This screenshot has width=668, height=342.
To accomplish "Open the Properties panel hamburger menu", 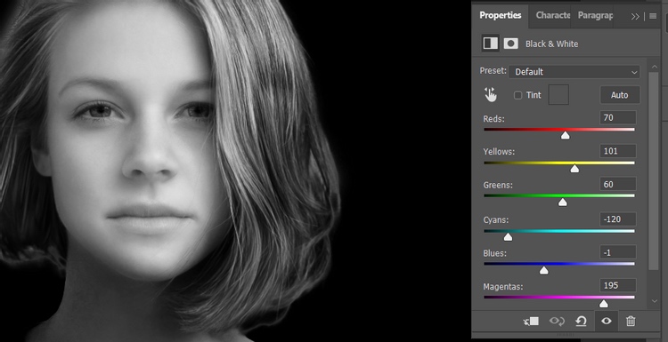I will click(653, 17).
